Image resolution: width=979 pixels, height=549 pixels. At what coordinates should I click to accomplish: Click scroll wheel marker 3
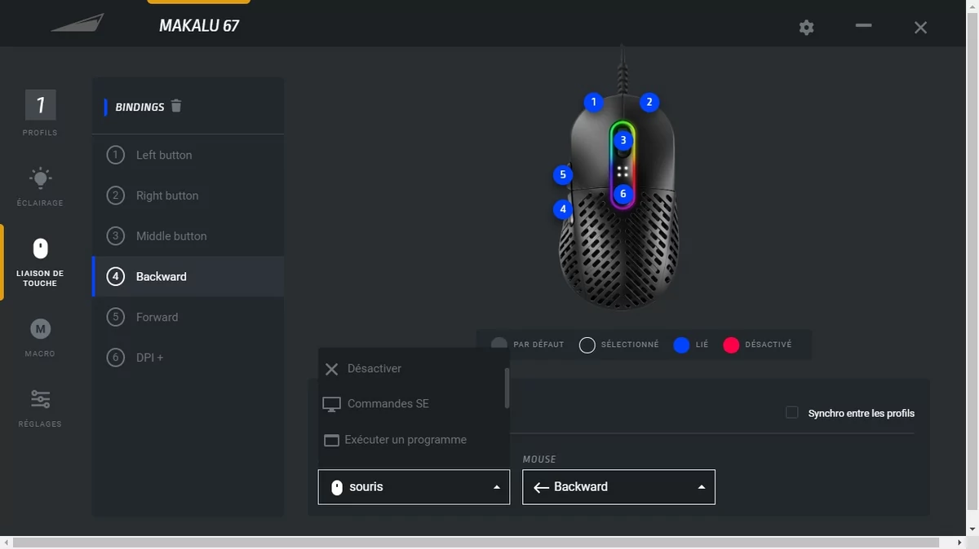pos(623,140)
